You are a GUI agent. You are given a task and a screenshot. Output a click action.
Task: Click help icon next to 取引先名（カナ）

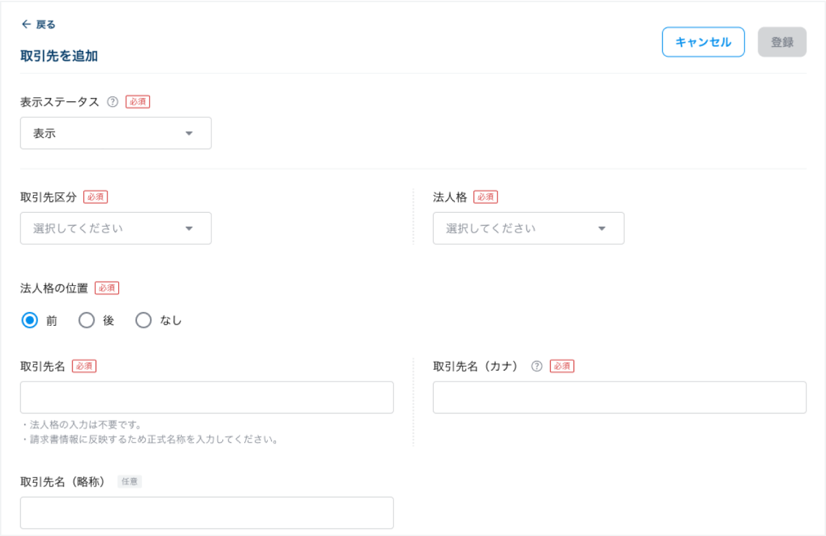click(x=537, y=367)
